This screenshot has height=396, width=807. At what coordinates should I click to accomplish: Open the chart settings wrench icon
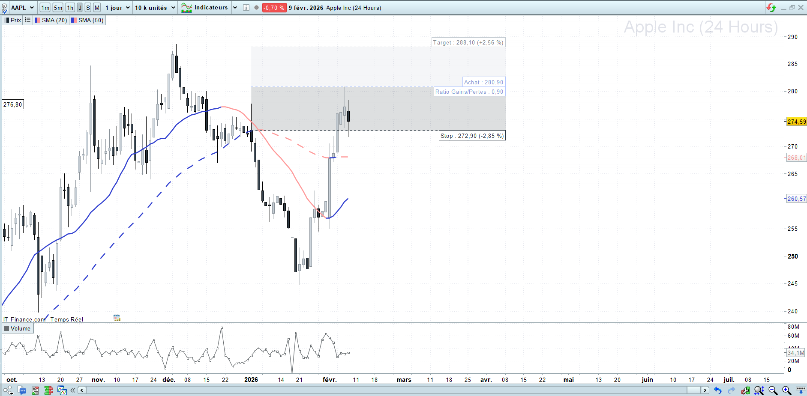click(746, 390)
